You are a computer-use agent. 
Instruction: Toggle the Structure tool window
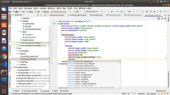click(x=10, y=50)
